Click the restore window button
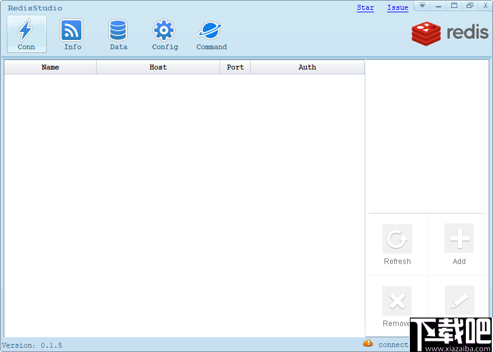The height and width of the screenshot is (352, 493). coord(470,6)
